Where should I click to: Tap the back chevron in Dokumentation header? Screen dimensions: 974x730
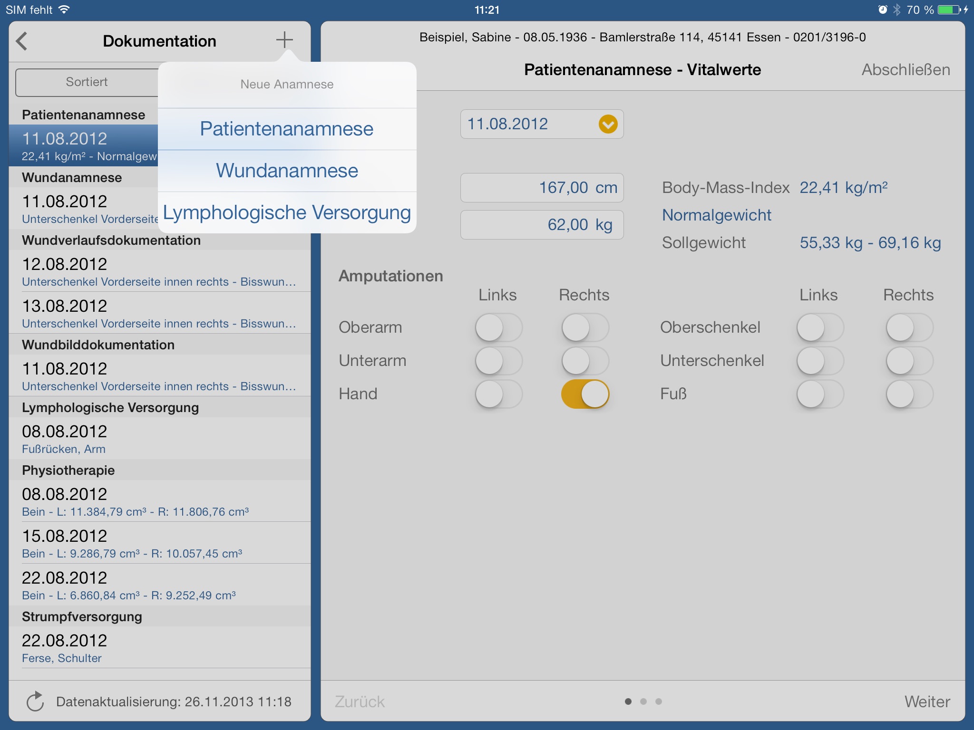coord(22,41)
